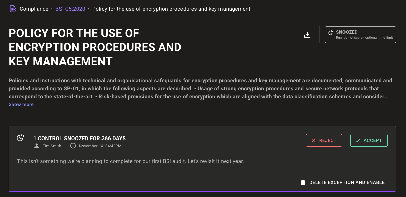Click the X icon inside the Reject button
Viewport: 406px width, 197px height.
tap(313, 140)
